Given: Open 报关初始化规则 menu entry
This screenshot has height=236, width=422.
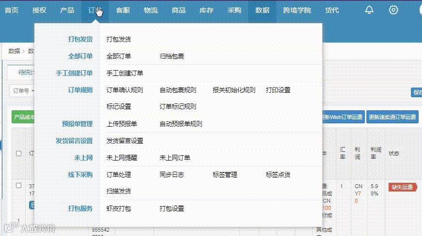Looking at the screenshot, I should click(x=234, y=90).
